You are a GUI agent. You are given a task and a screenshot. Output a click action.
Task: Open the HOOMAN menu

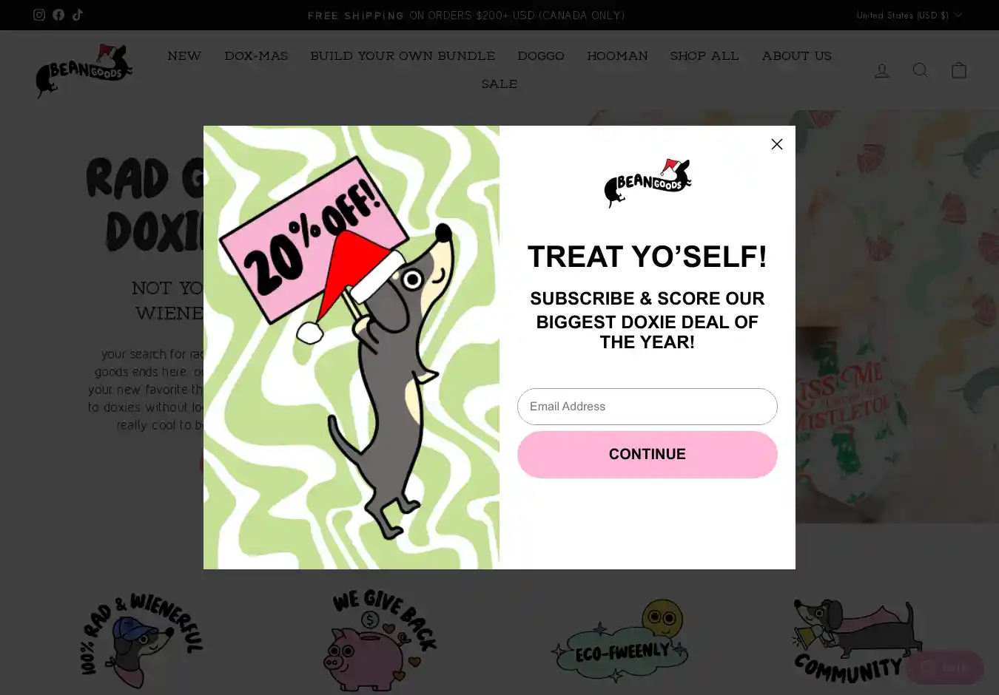tap(617, 56)
